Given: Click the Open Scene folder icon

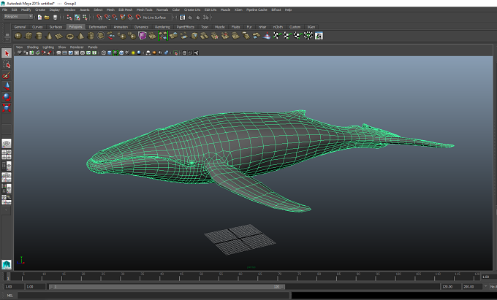Looking at the screenshot, I should tap(47, 18).
